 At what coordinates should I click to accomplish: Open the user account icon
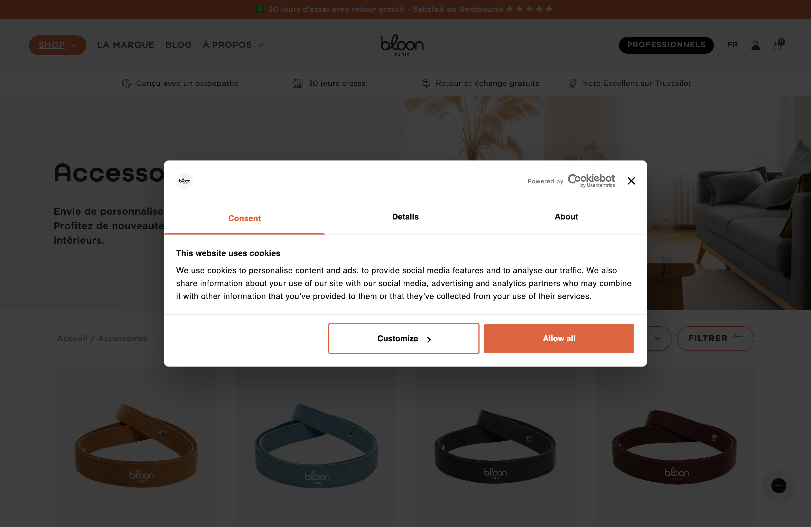[755, 45]
